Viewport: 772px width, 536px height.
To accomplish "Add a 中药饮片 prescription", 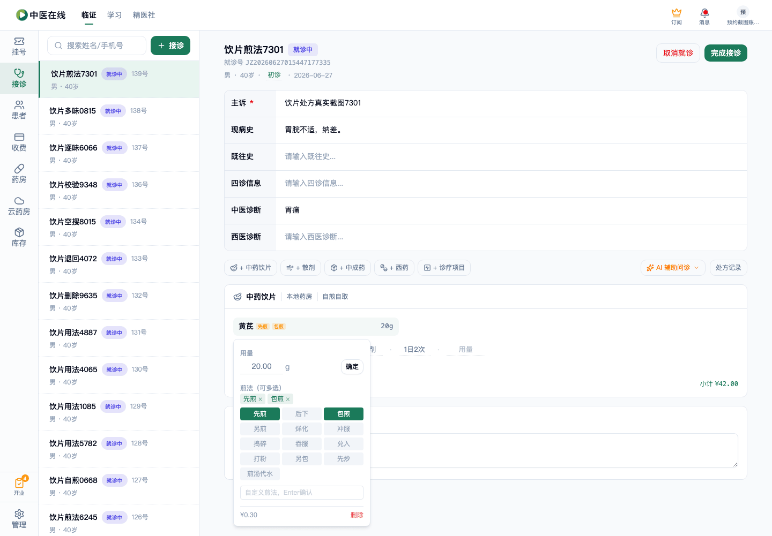I will (x=250, y=268).
